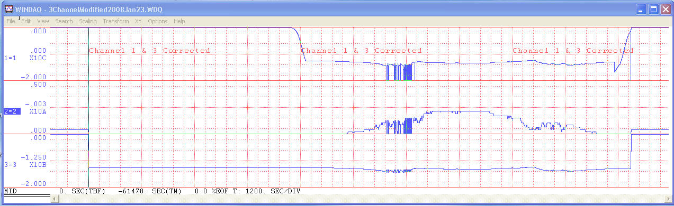This screenshot has height=206, width=674.
Task: Select channel label 3=3
Action: click(x=10, y=165)
